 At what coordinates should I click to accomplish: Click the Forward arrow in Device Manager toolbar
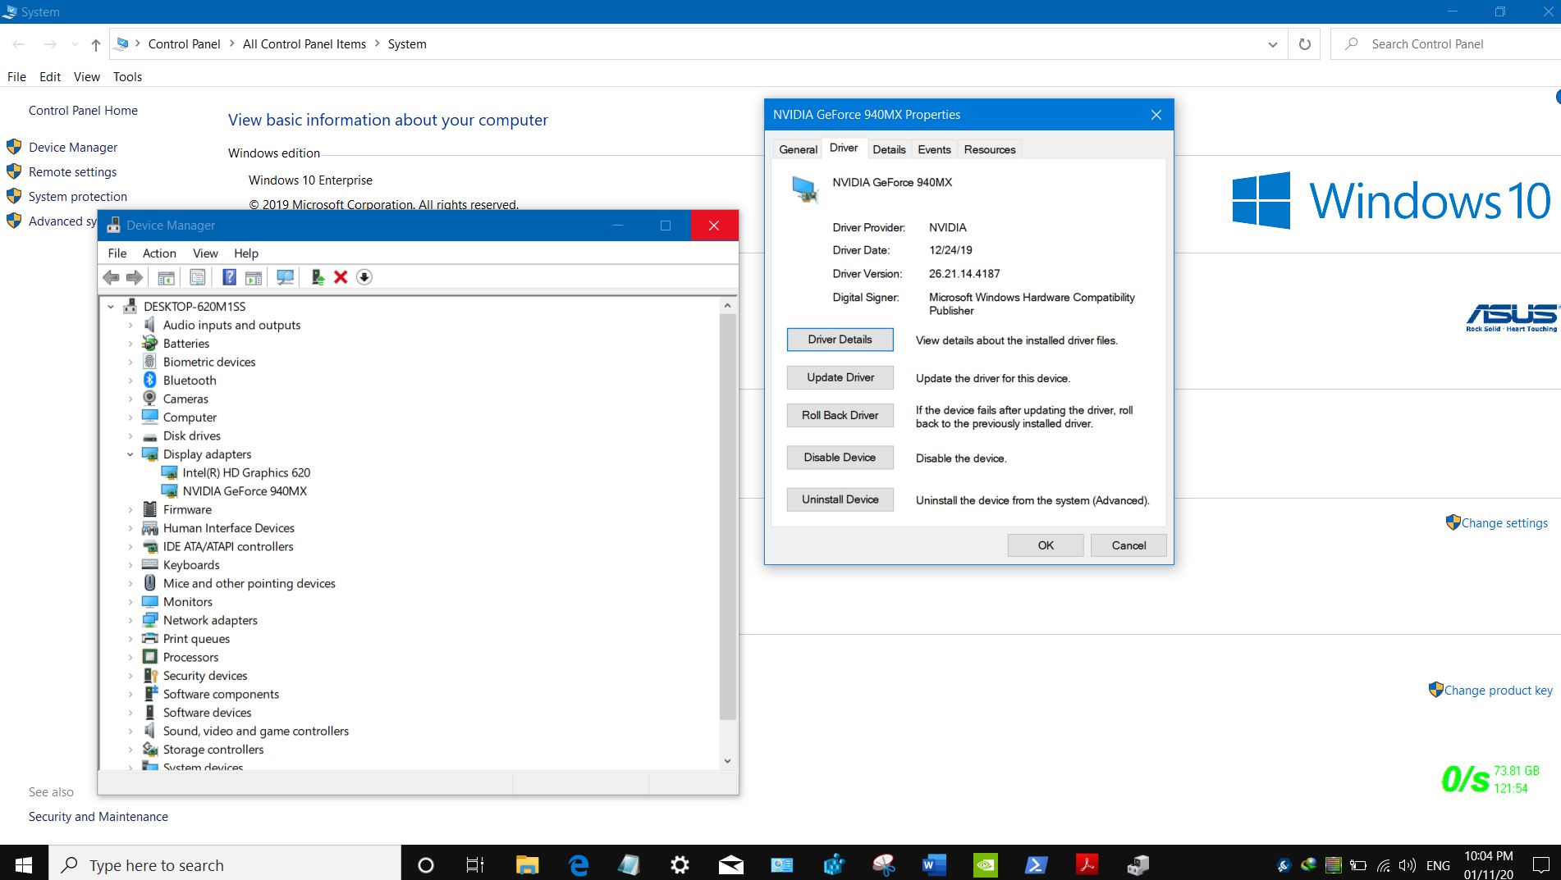[x=134, y=277]
